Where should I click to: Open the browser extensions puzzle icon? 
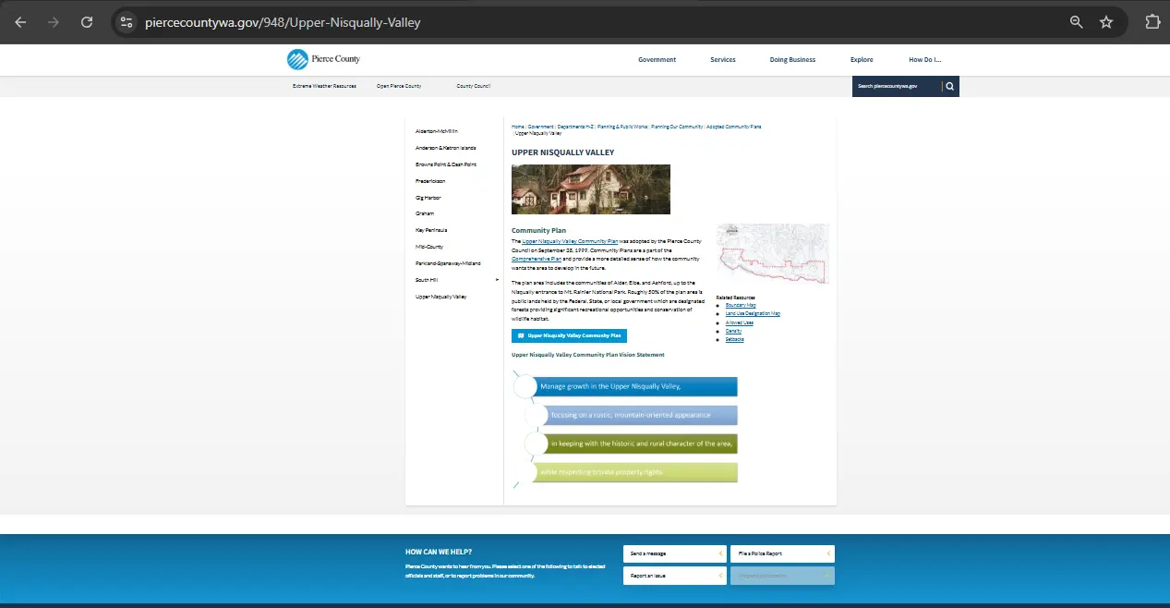click(1152, 22)
